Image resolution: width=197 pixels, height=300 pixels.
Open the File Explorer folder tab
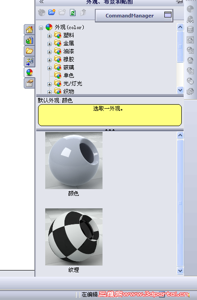point(29,51)
